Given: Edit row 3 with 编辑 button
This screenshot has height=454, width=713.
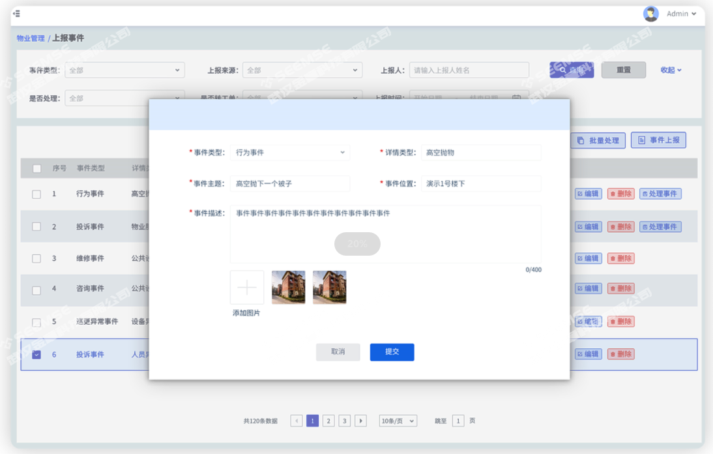Looking at the screenshot, I should pyautogui.click(x=589, y=258).
